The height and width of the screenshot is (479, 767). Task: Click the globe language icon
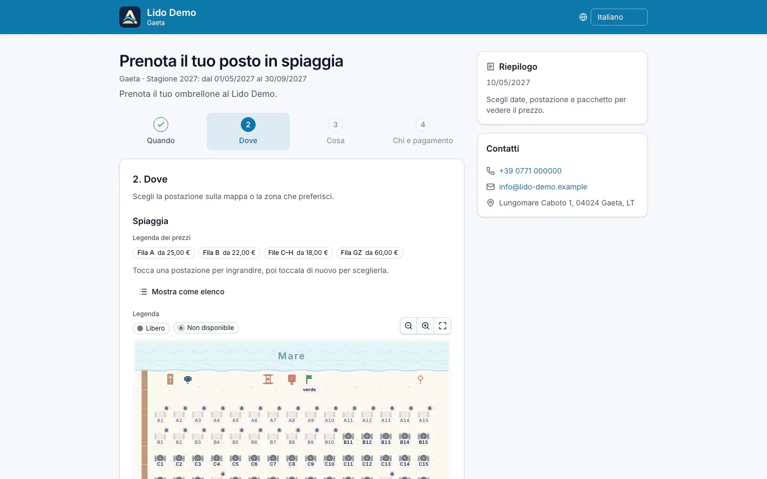[583, 17]
